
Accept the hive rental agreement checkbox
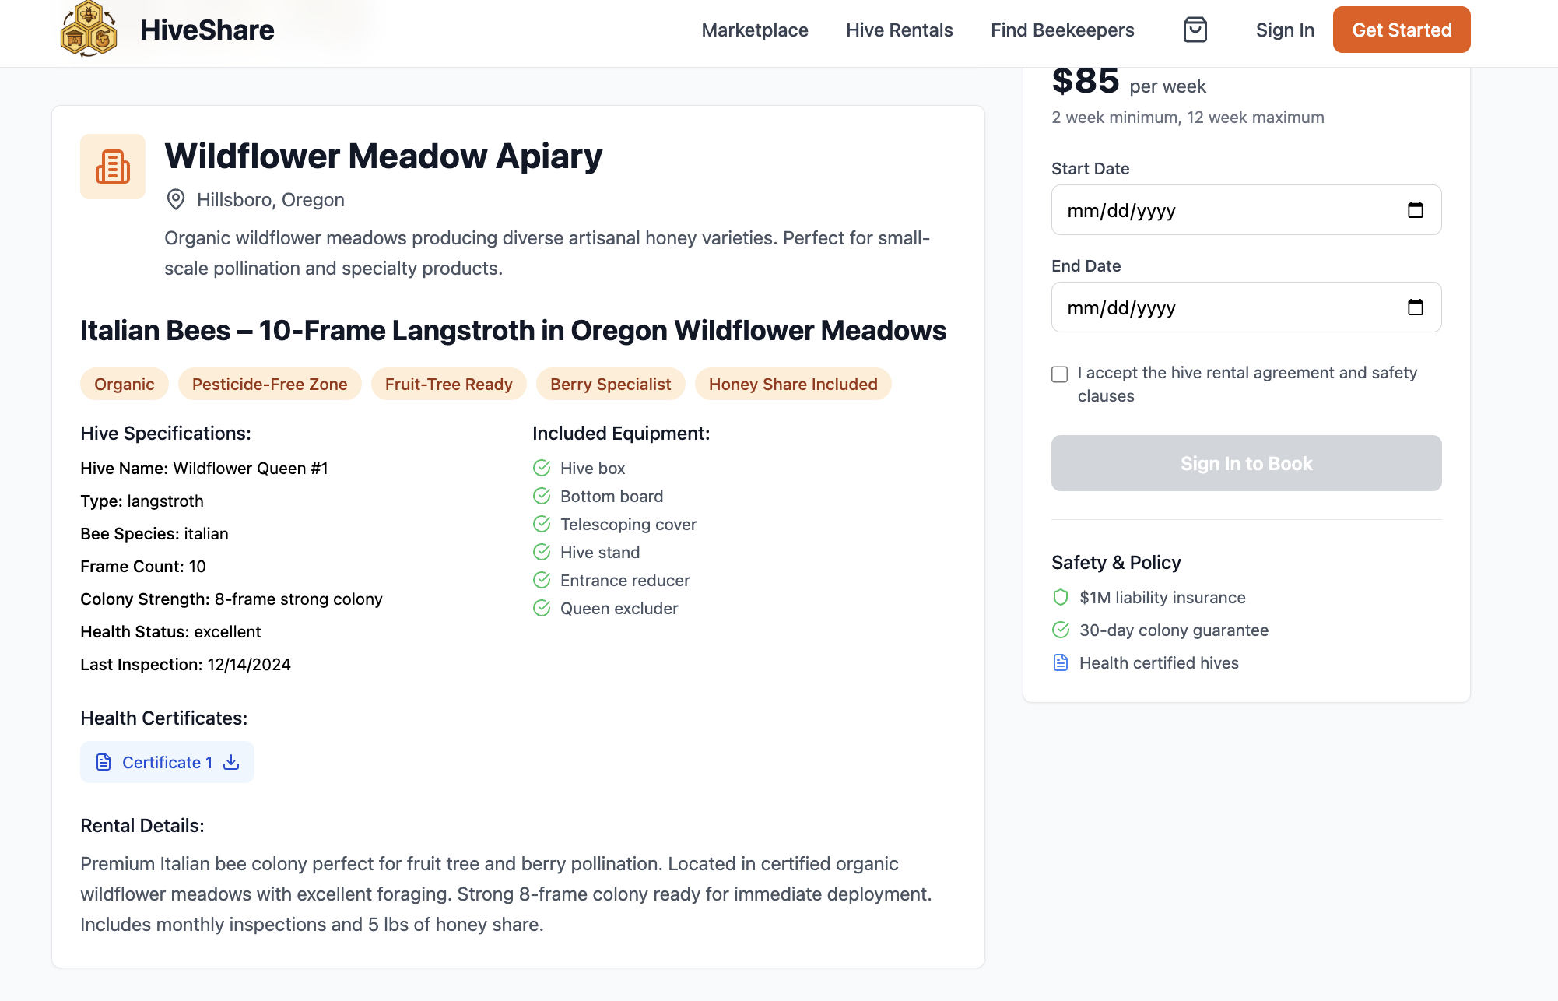(x=1059, y=374)
